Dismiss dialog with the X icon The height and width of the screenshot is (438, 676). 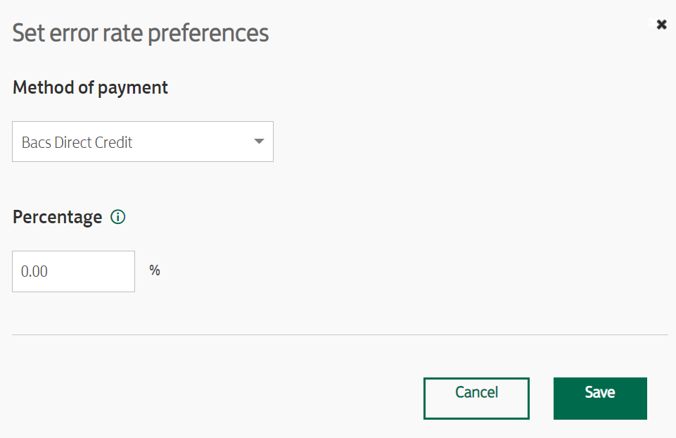point(661,25)
